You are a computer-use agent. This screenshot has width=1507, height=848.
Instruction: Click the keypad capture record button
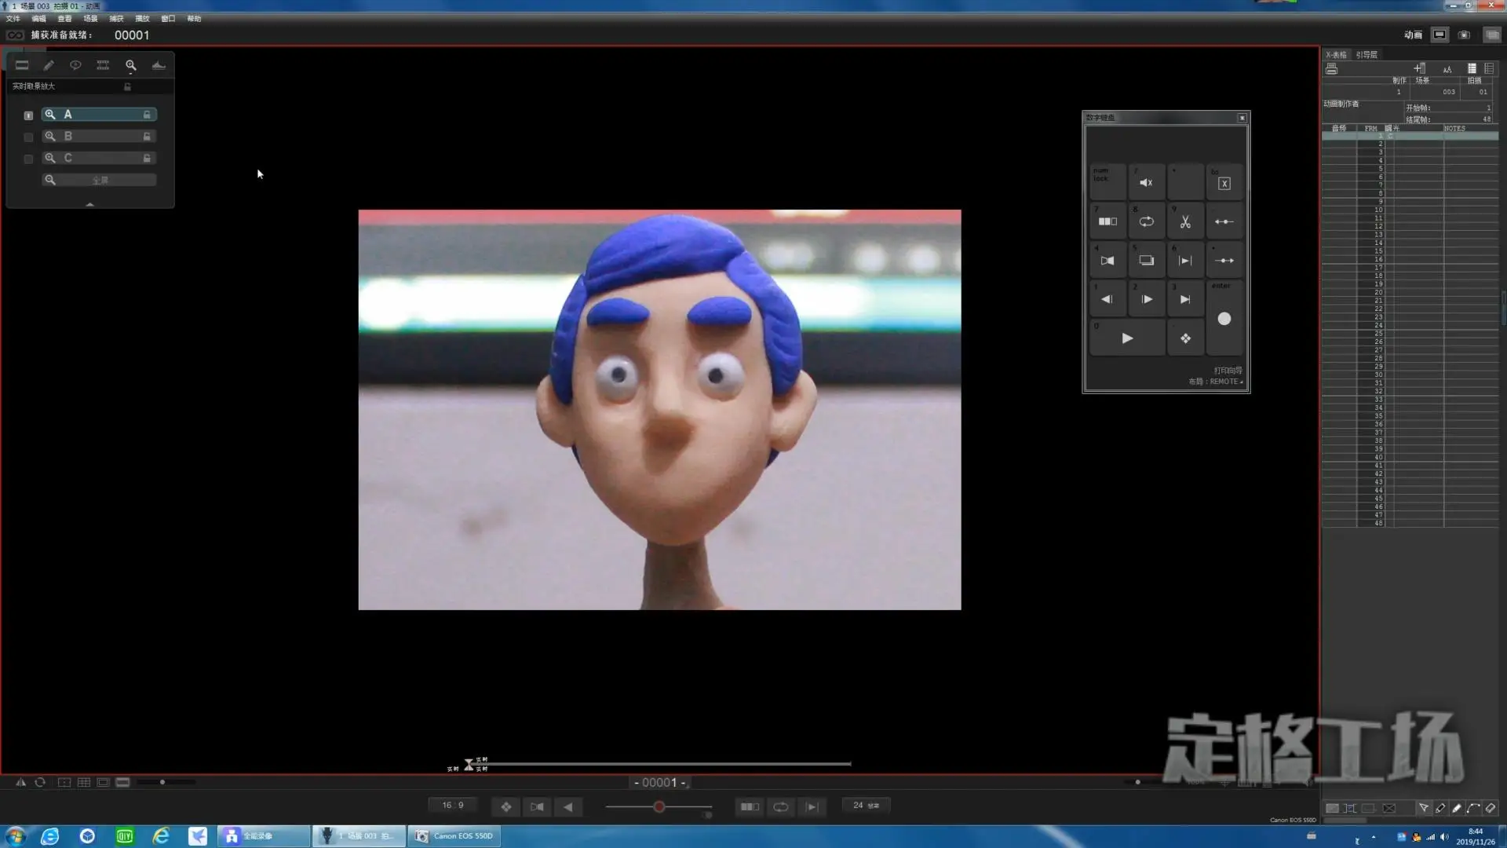1224,319
